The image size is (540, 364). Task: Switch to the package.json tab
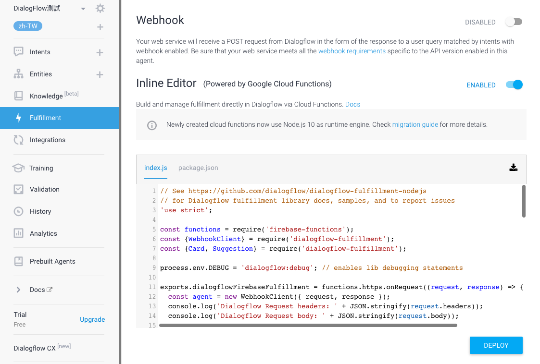[198, 168]
